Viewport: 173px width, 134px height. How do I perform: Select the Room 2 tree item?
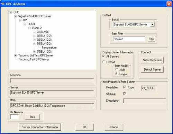click(37, 28)
